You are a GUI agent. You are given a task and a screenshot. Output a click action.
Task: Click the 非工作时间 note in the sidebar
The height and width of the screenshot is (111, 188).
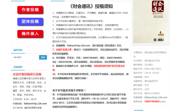tap(28, 108)
